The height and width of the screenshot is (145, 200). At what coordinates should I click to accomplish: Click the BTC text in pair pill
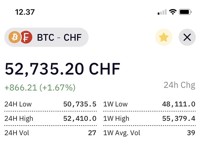click(x=46, y=37)
